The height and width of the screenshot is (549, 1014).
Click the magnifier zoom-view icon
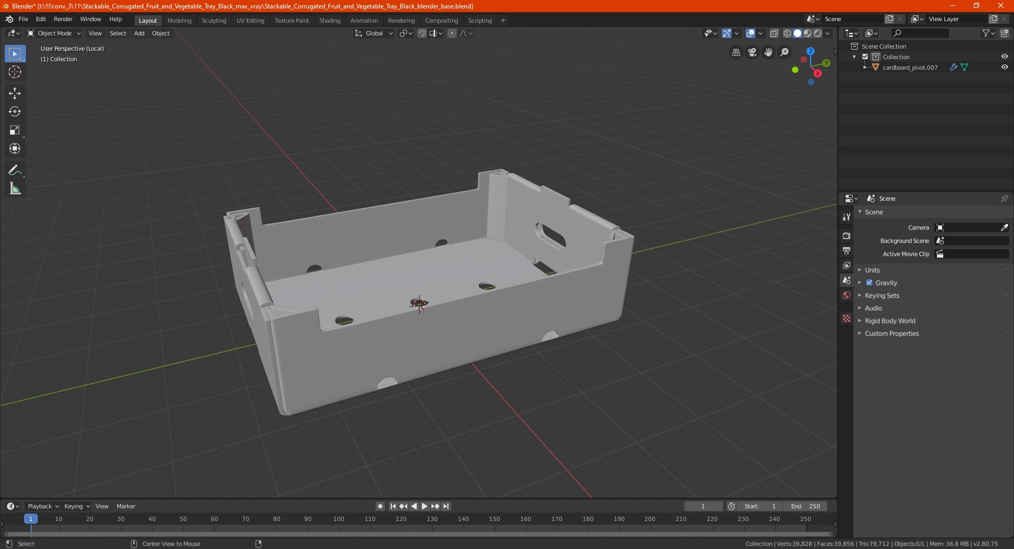(785, 52)
